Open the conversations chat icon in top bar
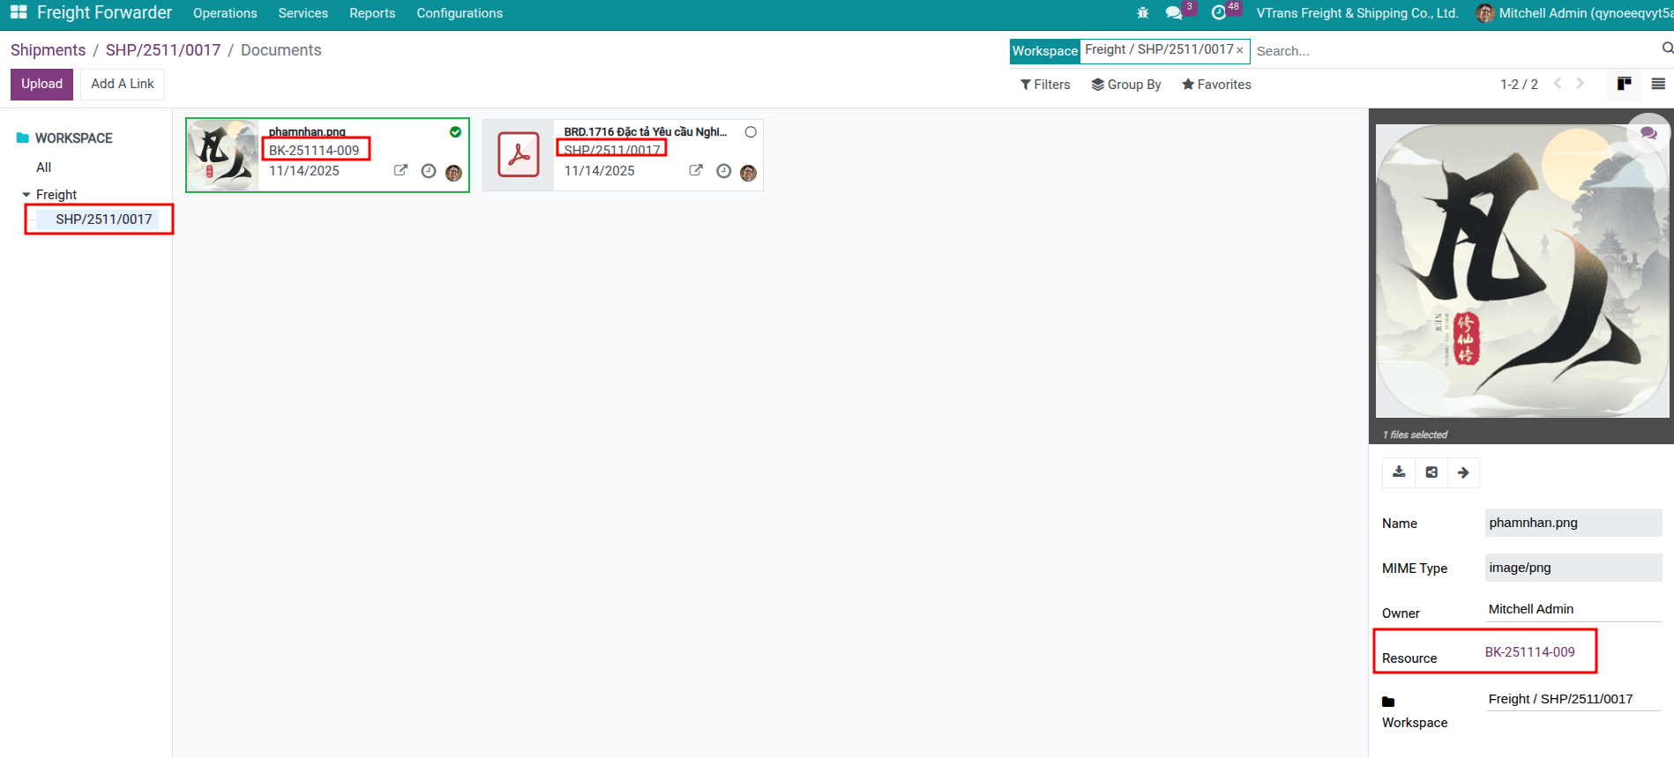The width and height of the screenshot is (1674, 758). click(x=1174, y=13)
